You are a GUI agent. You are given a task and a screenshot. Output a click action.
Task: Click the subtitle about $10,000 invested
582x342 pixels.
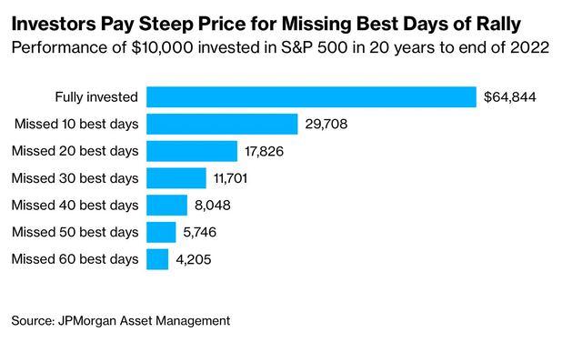[280, 48]
